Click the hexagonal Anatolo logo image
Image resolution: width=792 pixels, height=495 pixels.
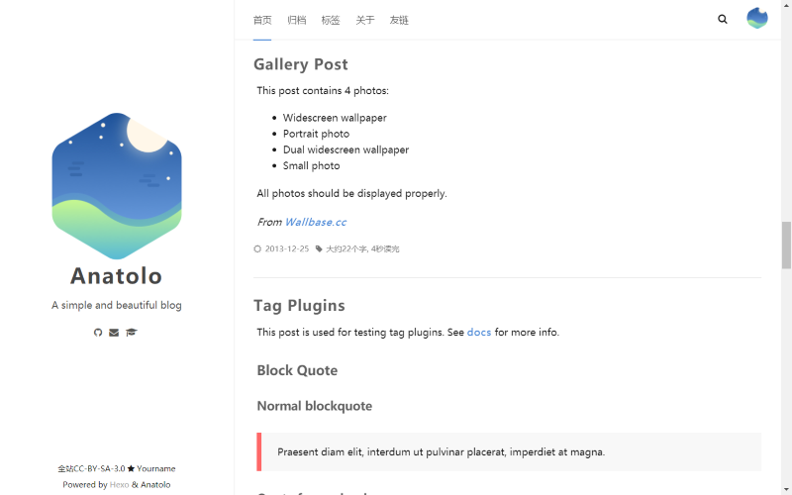(117, 185)
